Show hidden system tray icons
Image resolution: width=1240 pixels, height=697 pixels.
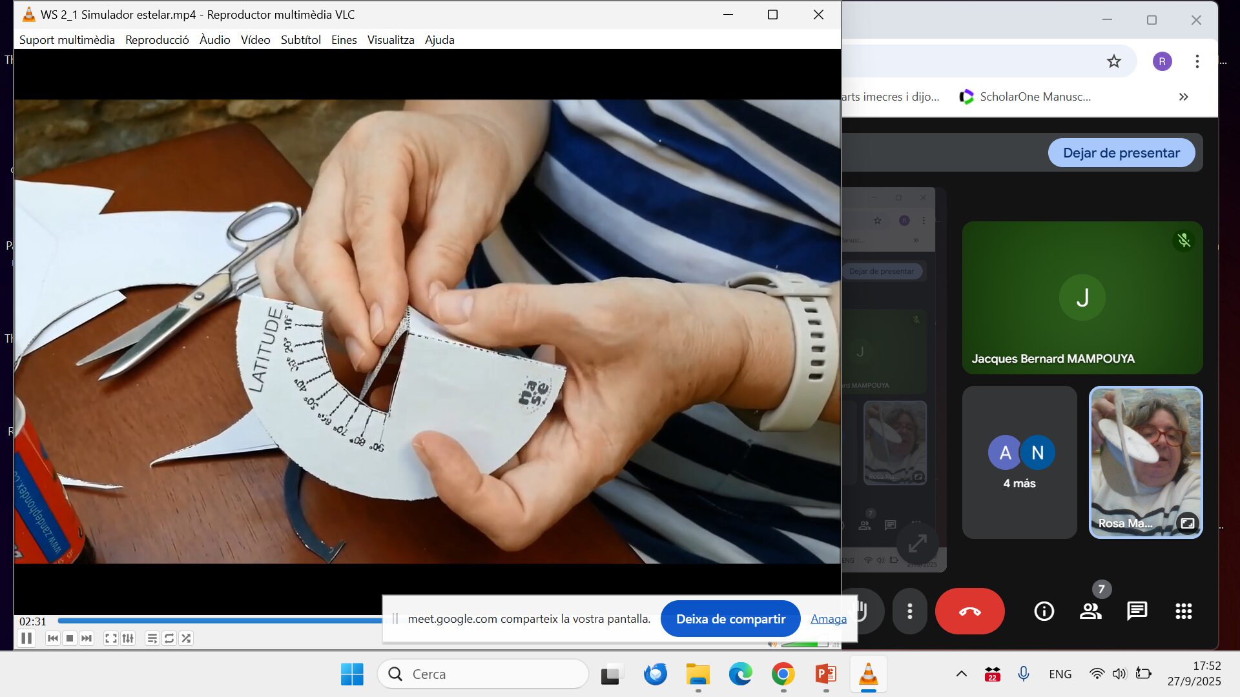[x=961, y=674]
